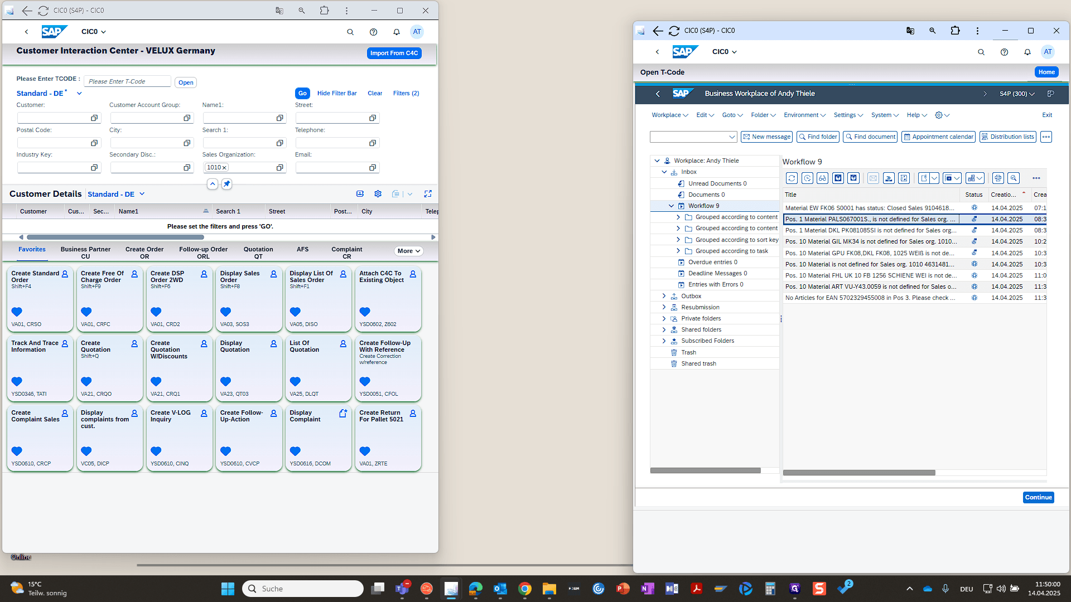Toggle favorite heart on Create Free Of Charge Order tile
Viewport: 1071px width, 602px height.
point(86,312)
